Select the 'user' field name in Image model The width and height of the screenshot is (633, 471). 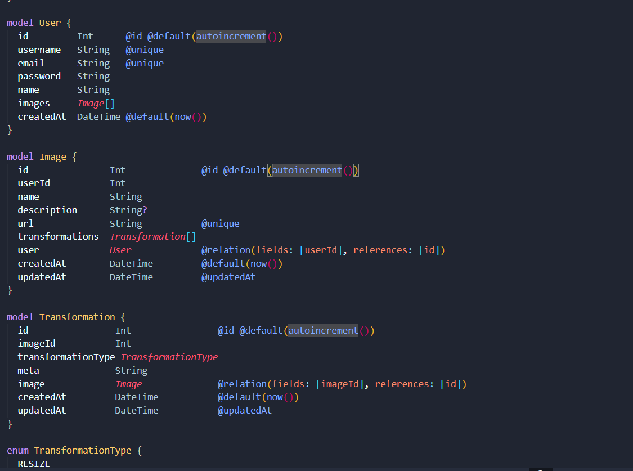pyautogui.click(x=28, y=250)
